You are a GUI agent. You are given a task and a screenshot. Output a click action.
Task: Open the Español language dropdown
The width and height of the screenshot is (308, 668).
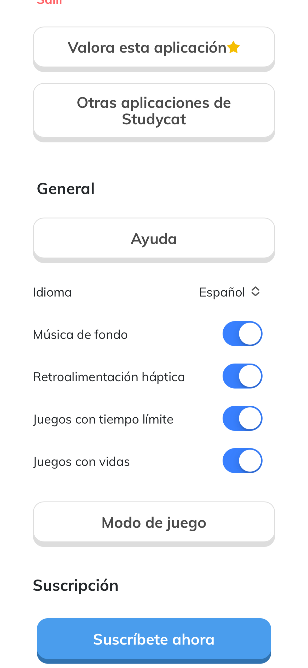(x=222, y=292)
